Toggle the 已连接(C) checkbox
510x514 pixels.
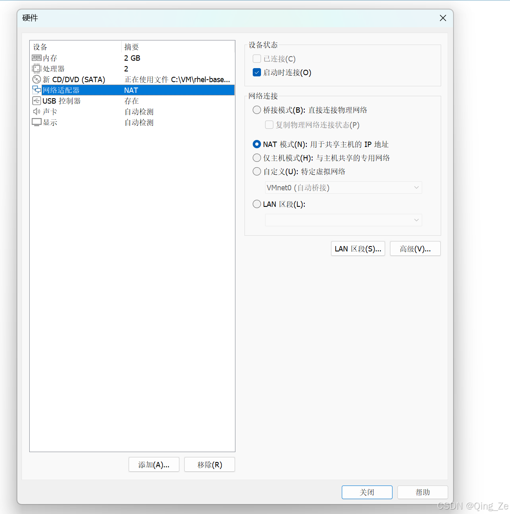[257, 59]
